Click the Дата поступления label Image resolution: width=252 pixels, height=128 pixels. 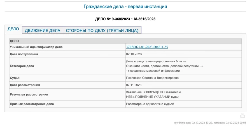click(x=24, y=54)
